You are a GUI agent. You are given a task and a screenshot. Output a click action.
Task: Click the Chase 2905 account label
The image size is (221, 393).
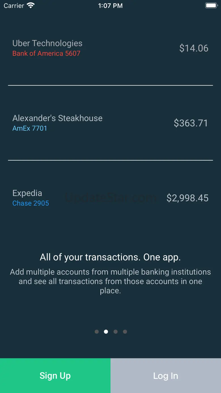click(x=31, y=203)
